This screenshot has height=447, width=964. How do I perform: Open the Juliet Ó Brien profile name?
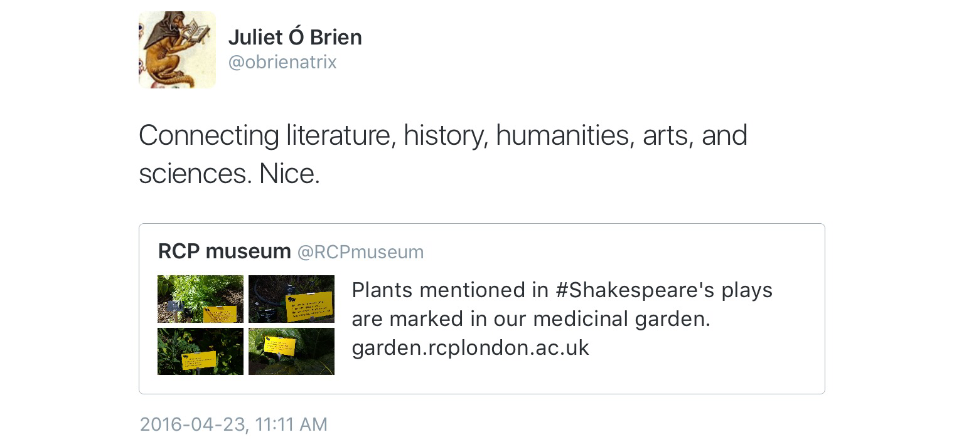click(x=294, y=37)
